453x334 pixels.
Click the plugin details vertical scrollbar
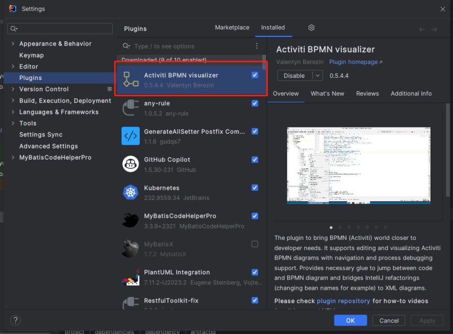(448, 150)
